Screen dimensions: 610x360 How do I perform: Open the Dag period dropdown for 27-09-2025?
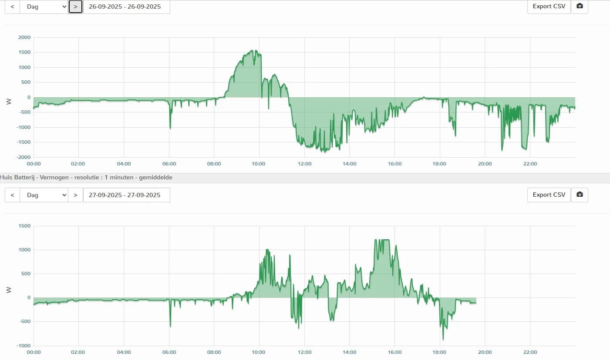click(x=44, y=195)
